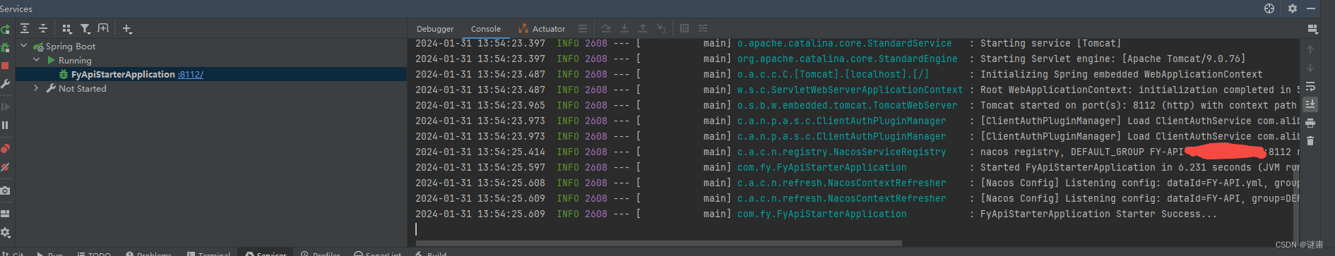Open the Evaluate Expression calculator icon
Screen dimensions: 1335x256
pos(684,28)
